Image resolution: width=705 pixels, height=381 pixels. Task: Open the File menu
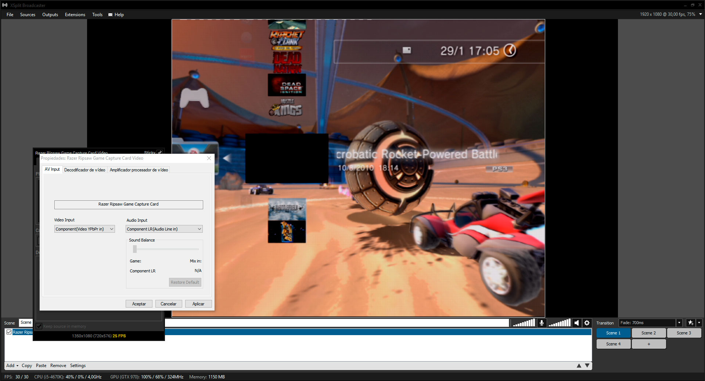pyautogui.click(x=10, y=15)
